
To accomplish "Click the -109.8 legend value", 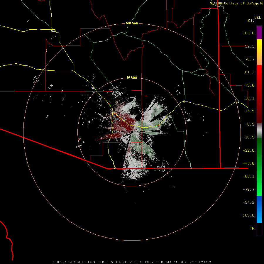I will [247, 215].
